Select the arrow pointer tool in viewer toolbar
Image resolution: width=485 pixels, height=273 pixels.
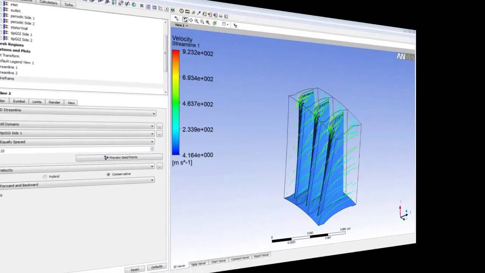click(177, 19)
